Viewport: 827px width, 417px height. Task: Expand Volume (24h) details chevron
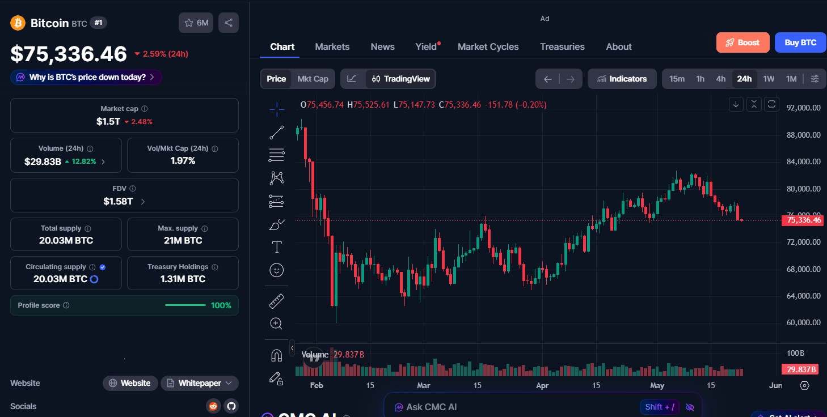[x=103, y=162]
